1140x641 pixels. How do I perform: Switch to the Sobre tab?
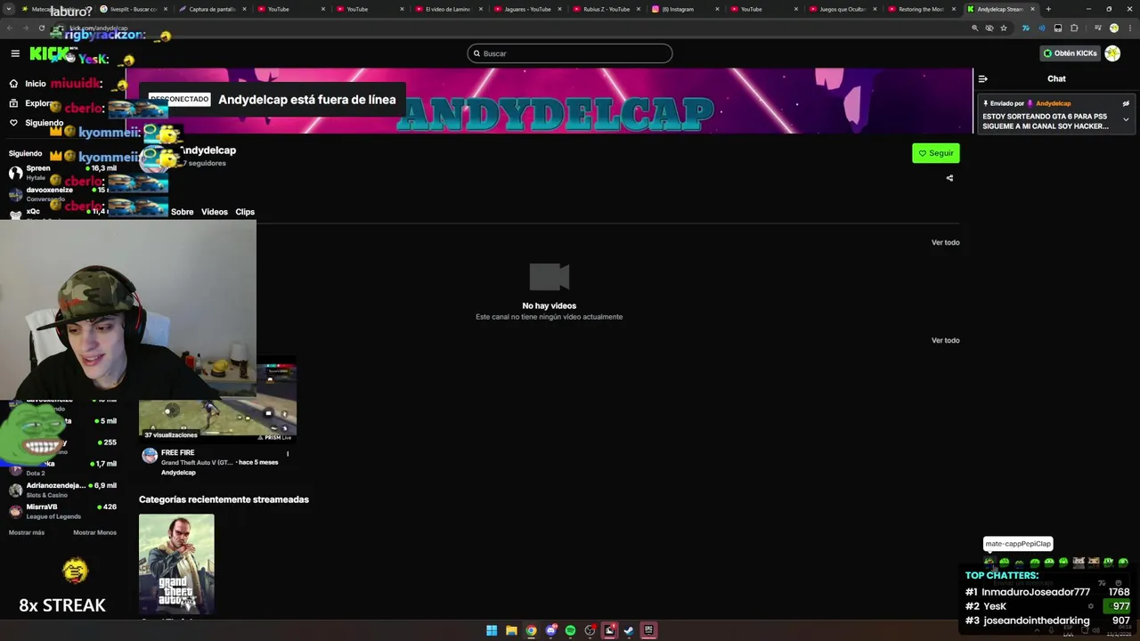coord(183,212)
